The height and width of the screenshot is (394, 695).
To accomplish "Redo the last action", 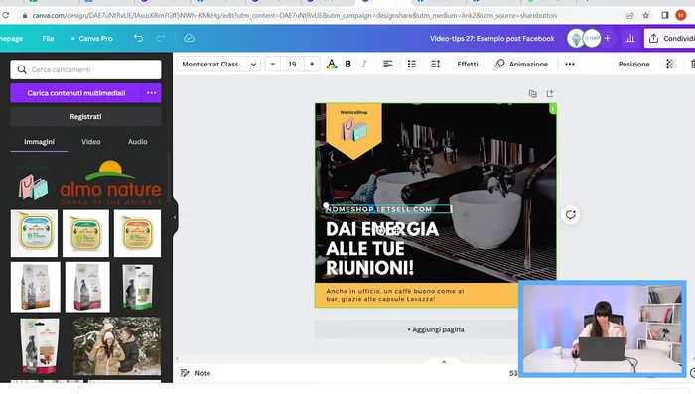I will [x=161, y=38].
